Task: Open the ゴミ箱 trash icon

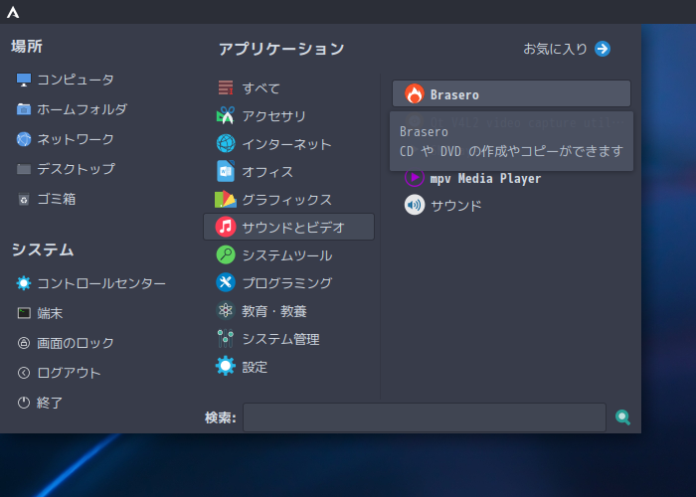Action: [24, 199]
